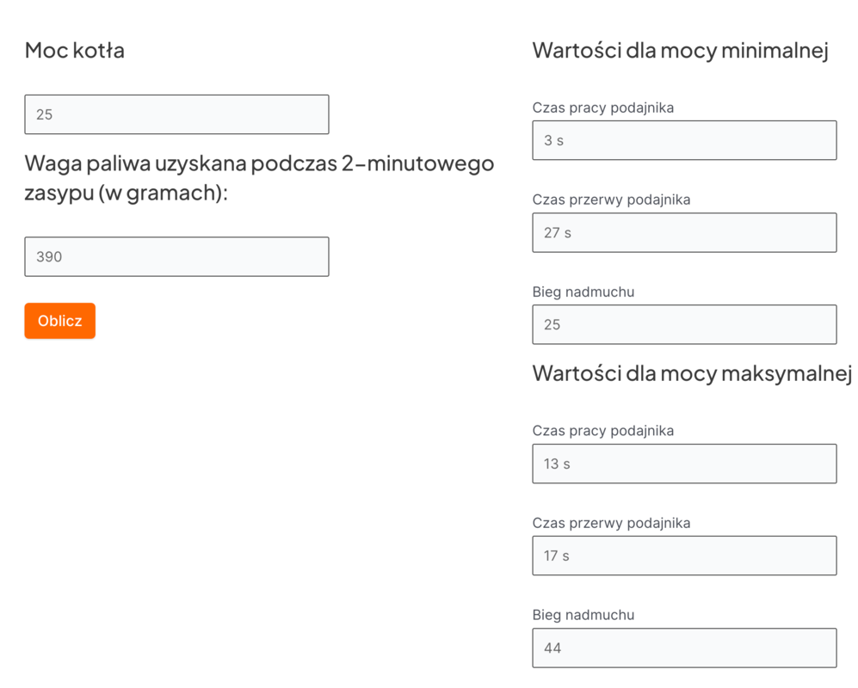Image resolution: width=858 pixels, height=688 pixels.
Task: Click Czas przerwy podajnika label under minimum power
Action: (x=611, y=200)
